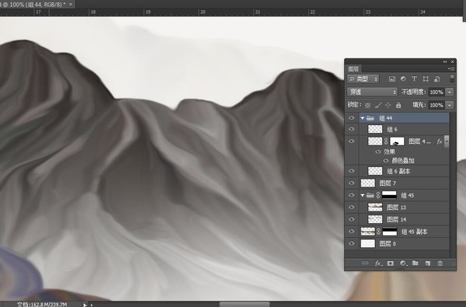This screenshot has height=307, width=466.
Task: Hide the 组 44 group
Action: [352, 118]
